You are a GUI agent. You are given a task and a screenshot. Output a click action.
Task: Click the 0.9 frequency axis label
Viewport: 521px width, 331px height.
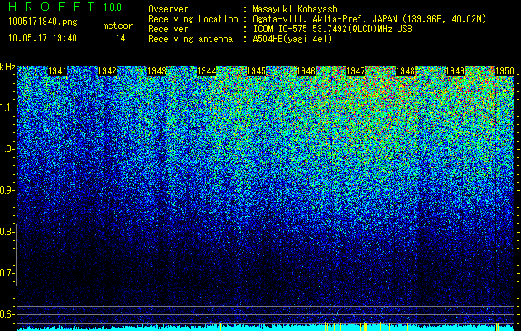point(7,190)
